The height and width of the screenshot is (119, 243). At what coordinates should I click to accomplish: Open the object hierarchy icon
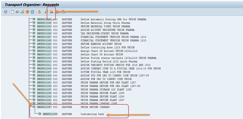point(22,12)
